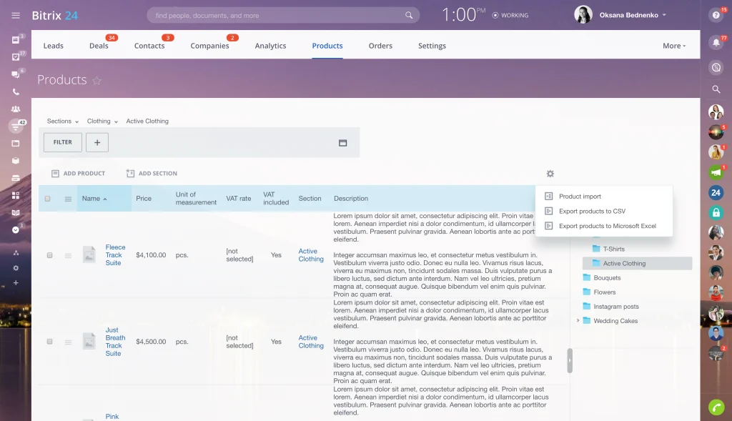
Task: Open the help question mark icon
Action: pos(716,15)
